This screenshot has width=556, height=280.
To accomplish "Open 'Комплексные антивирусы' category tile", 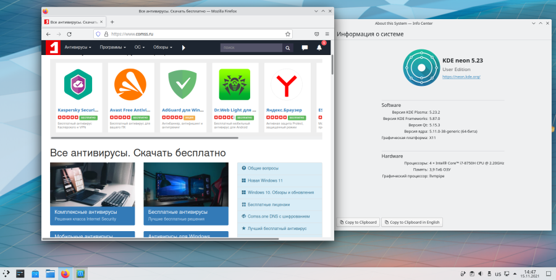I will coord(92,193).
